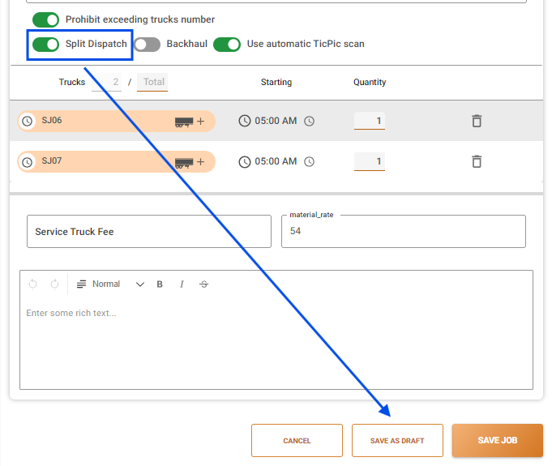
Task: Click the Service Truck Fee field
Action: [x=149, y=232]
